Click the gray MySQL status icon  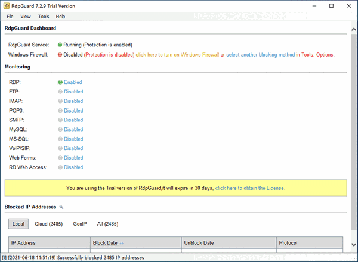[x=60, y=129]
